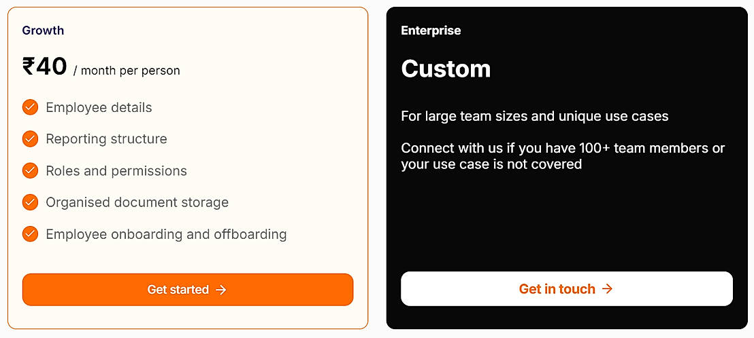Click the checkmark next to Roles and permissions
The image size is (754, 338).
pyautogui.click(x=30, y=170)
